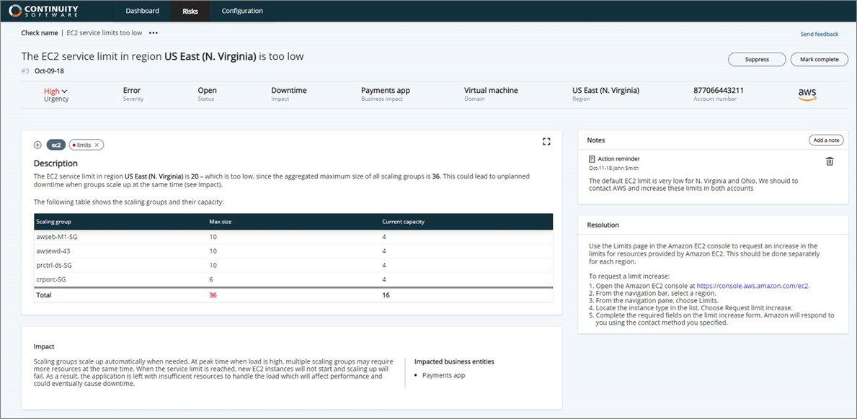
Task: Click Add a note button
Action: 826,140
